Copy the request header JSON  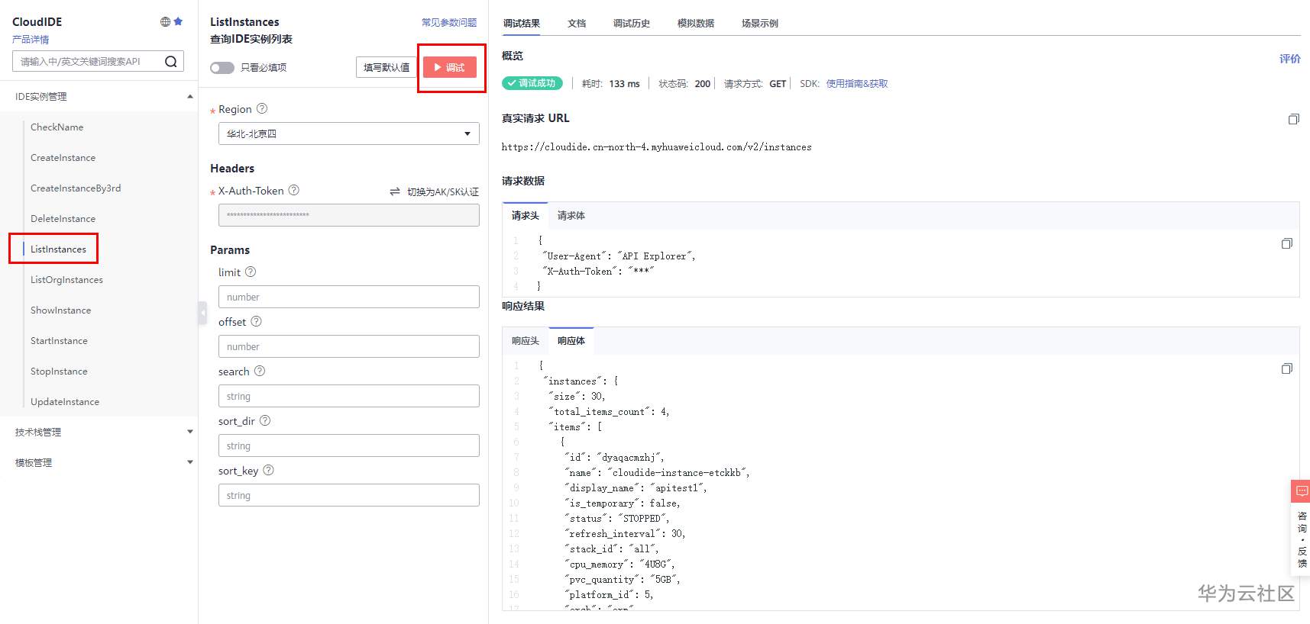point(1286,243)
